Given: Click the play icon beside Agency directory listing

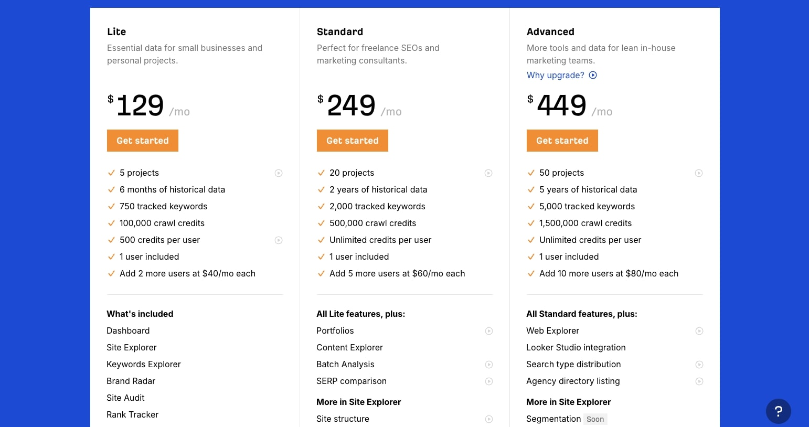Looking at the screenshot, I should 699,381.
